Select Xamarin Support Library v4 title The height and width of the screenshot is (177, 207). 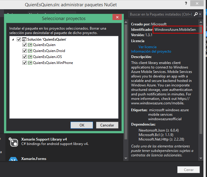[44, 139]
